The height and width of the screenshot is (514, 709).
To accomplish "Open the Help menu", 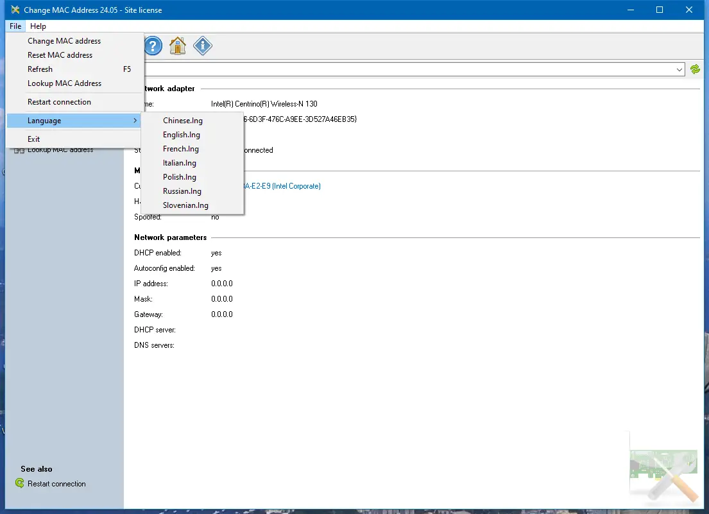I will 38,26.
